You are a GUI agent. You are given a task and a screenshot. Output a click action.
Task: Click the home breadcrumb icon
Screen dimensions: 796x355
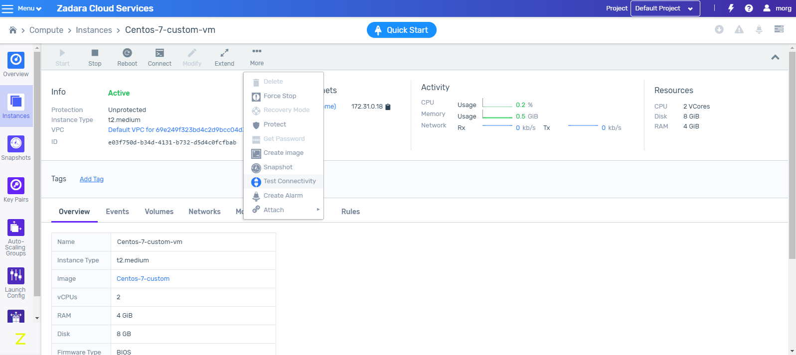click(13, 30)
